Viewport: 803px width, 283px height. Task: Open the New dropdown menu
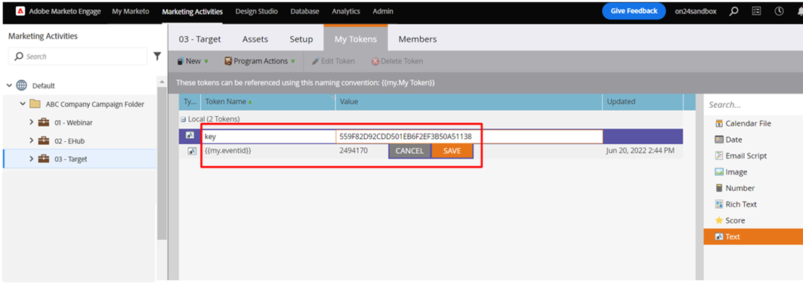click(x=193, y=61)
